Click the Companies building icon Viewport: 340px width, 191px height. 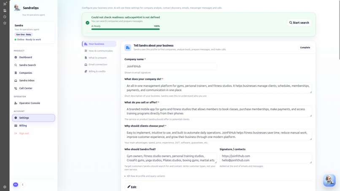[16, 73]
